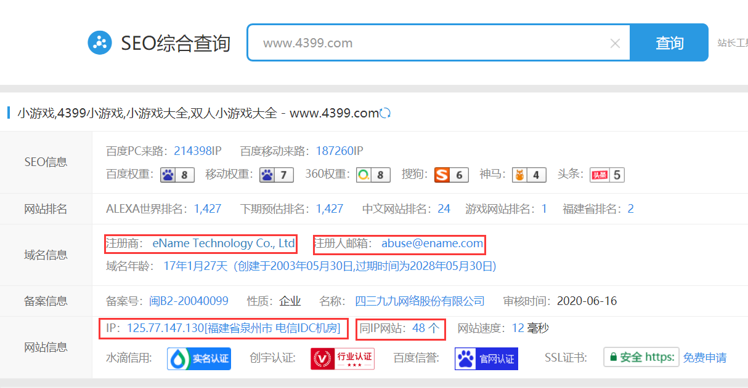Open 游戏网站排名 1 link
The width and height of the screenshot is (748, 388).
pyautogui.click(x=544, y=208)
